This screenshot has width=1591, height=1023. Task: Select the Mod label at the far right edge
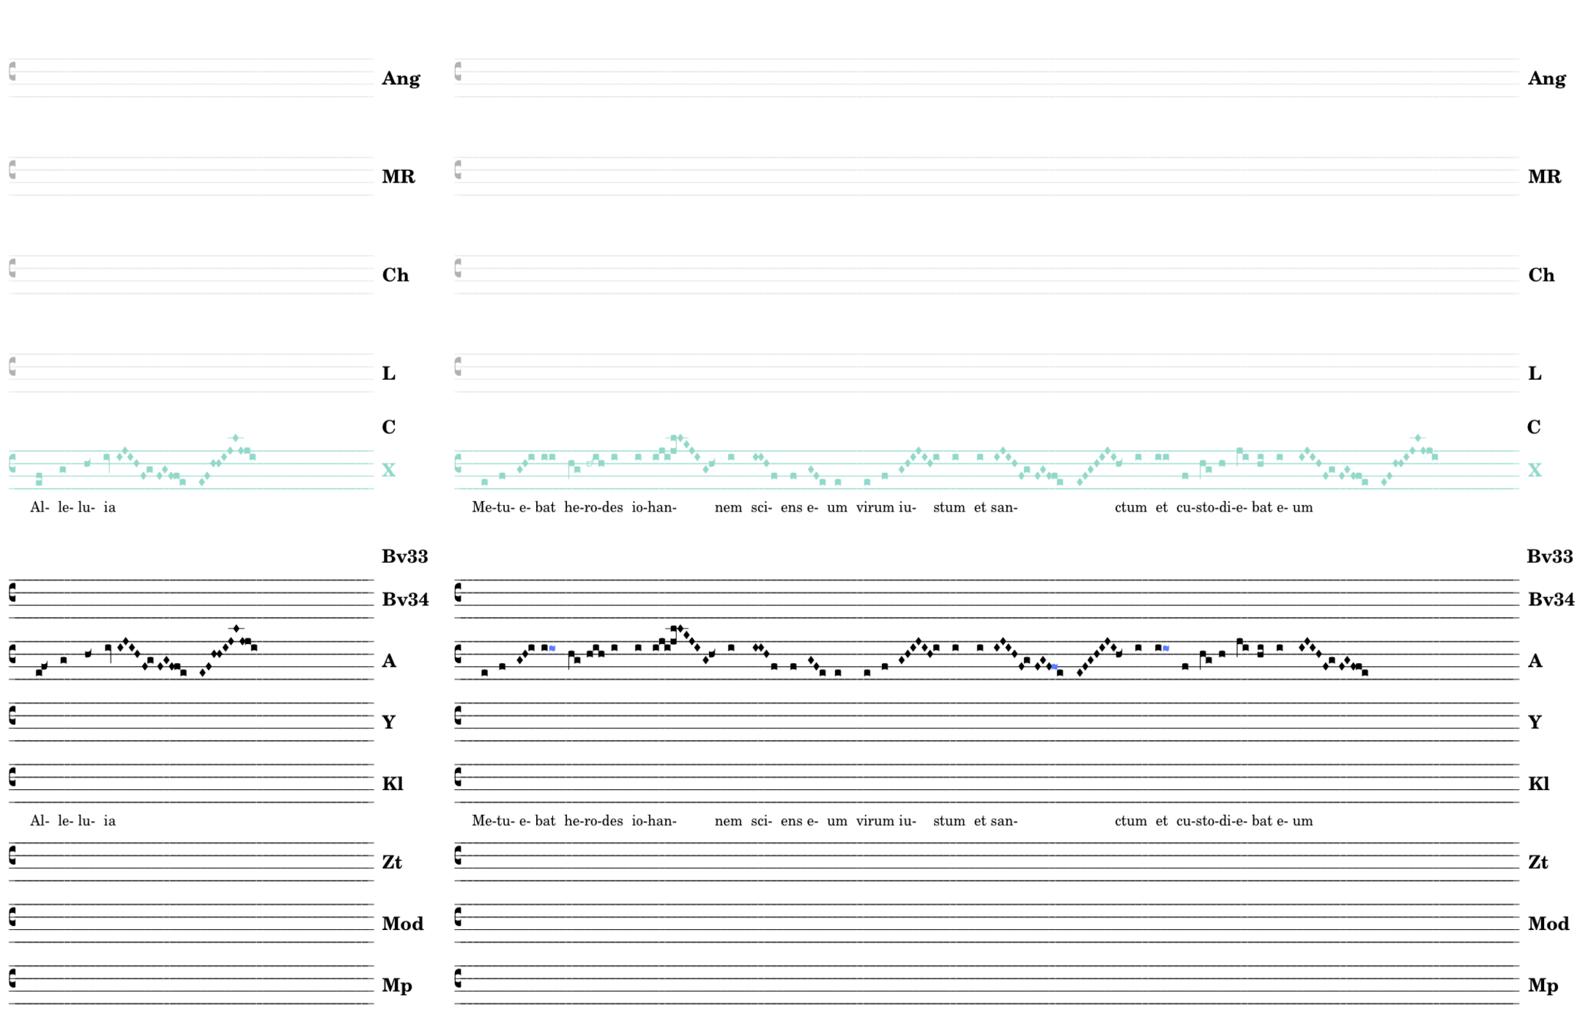click(1548, 924)
